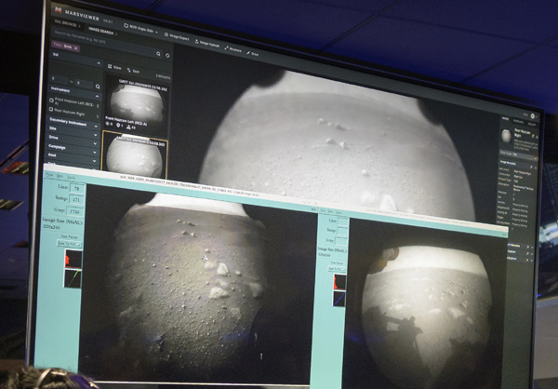Viewport: 558px width, 389px height.
Task: Select the highlighted second hazcam thumbnail
Action: point(136,154)
